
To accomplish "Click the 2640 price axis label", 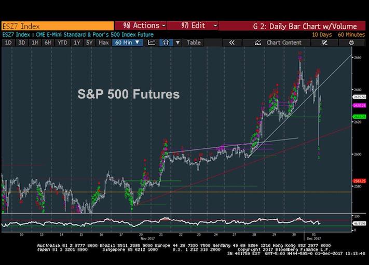I will (x=358, y=90).
